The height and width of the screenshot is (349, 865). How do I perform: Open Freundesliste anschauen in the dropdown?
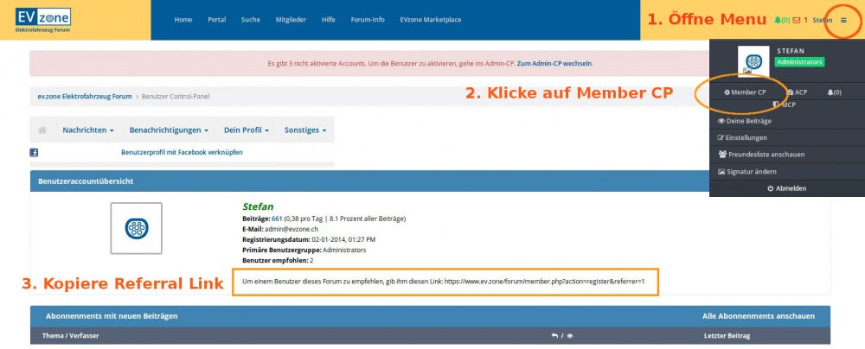click(760, 155)
